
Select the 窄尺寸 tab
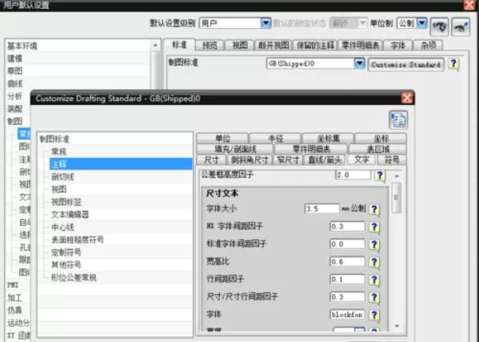288,159
